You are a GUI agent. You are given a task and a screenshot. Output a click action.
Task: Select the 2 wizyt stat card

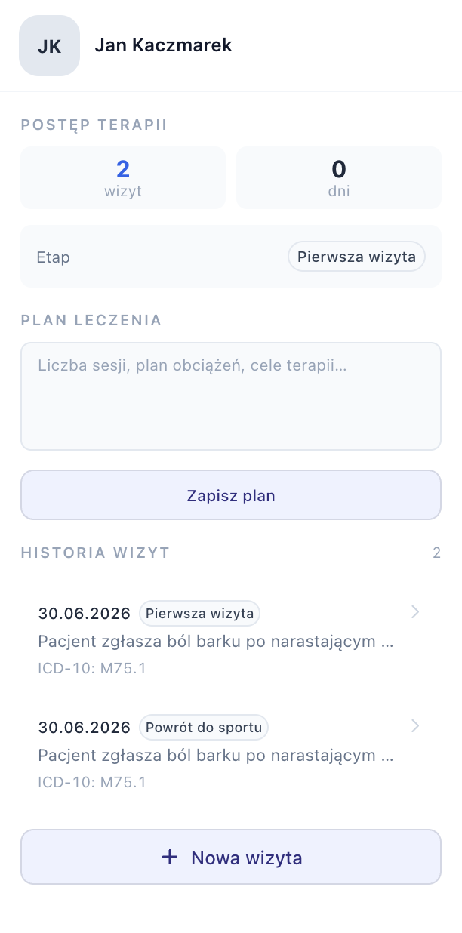pos(123,177)
